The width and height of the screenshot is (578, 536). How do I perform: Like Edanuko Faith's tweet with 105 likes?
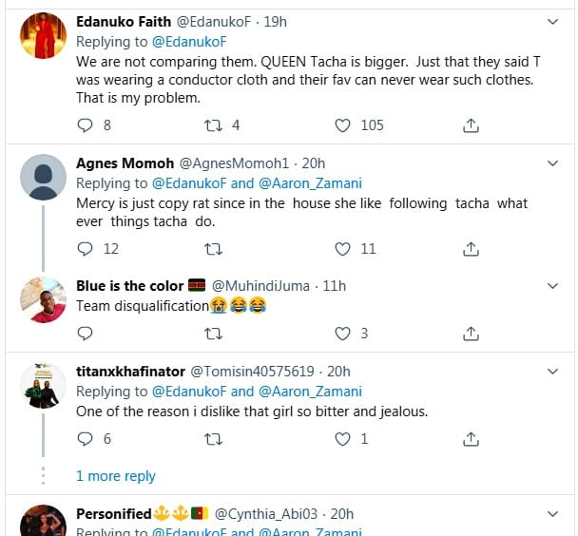tap(343, 125)
